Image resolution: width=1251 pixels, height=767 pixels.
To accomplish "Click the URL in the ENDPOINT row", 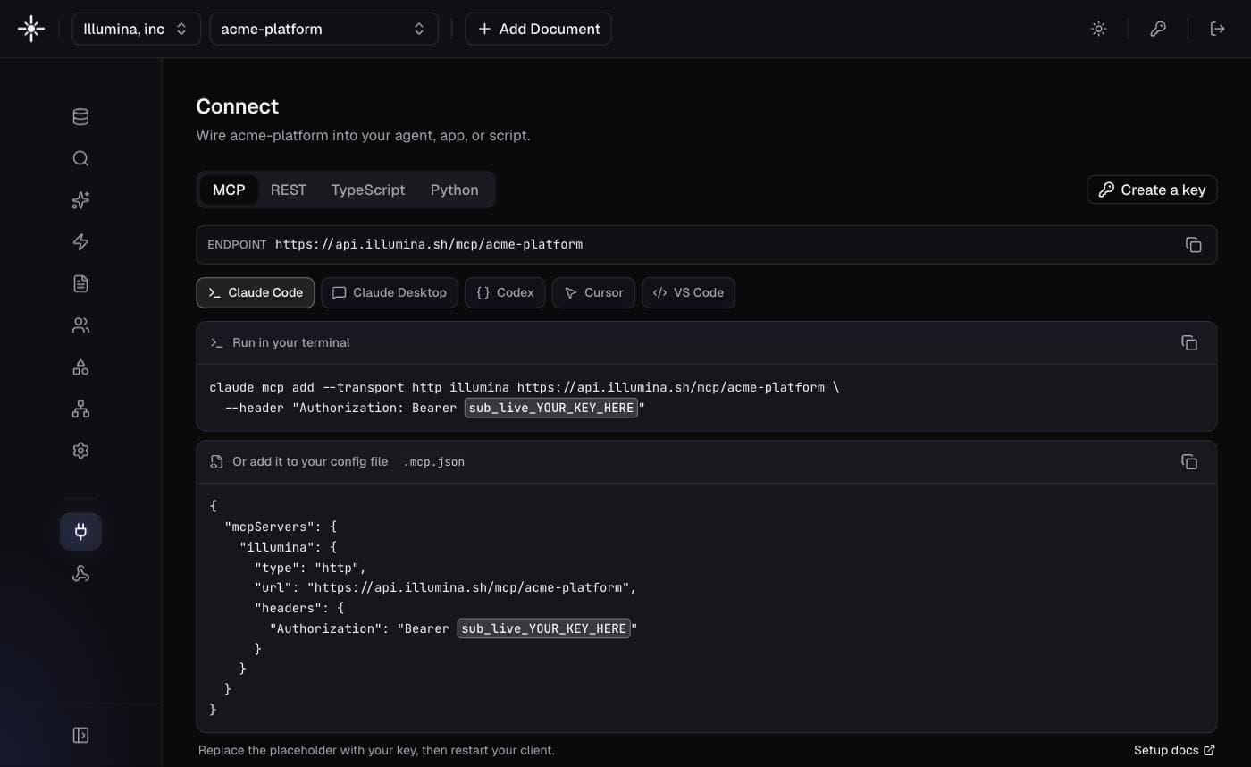I will 429,244.
